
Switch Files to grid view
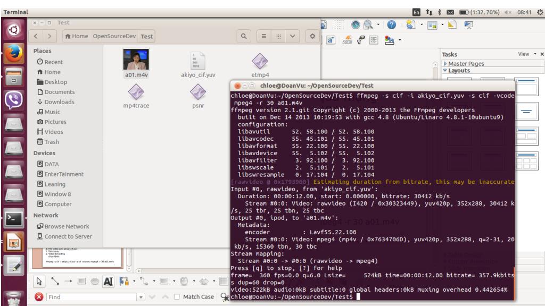pos(278,36)
